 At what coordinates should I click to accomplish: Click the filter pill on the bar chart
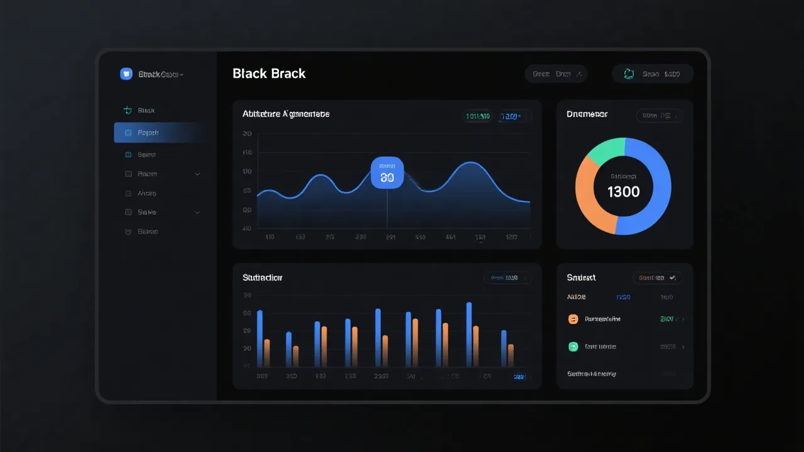click(x=507, y=277)
